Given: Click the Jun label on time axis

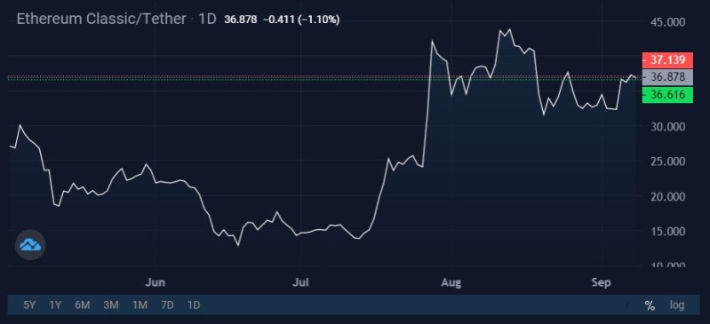Looking at the screenshot, I should tap(155, 283).
